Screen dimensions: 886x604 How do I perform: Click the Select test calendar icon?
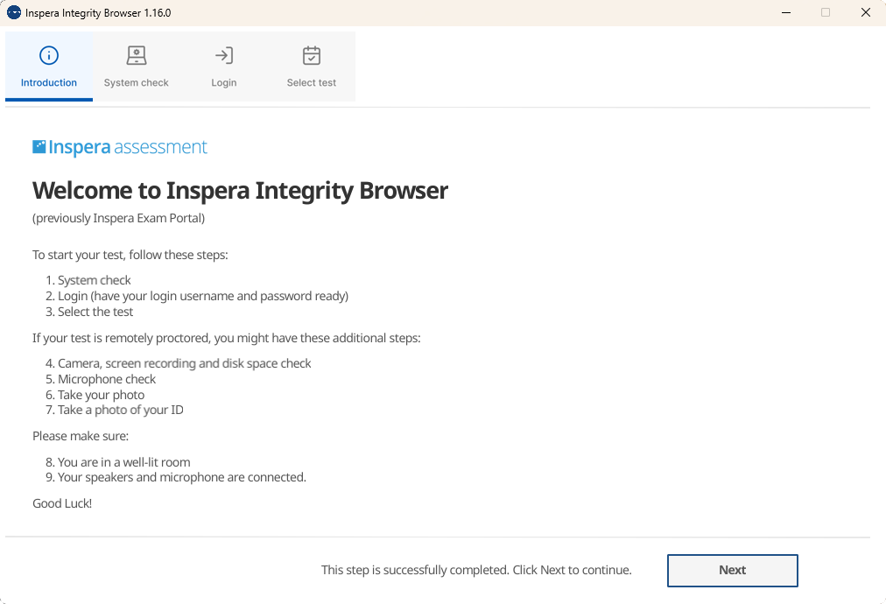[x=312, y=55]
